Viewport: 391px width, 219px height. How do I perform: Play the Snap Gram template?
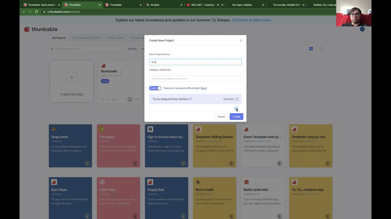pos(87,163)
